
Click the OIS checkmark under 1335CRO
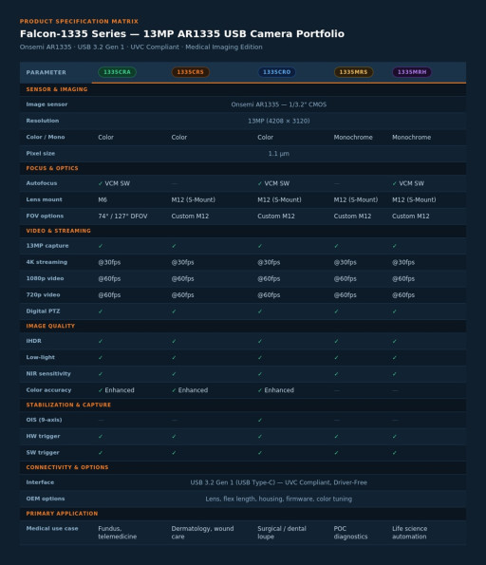pos(260,420)
